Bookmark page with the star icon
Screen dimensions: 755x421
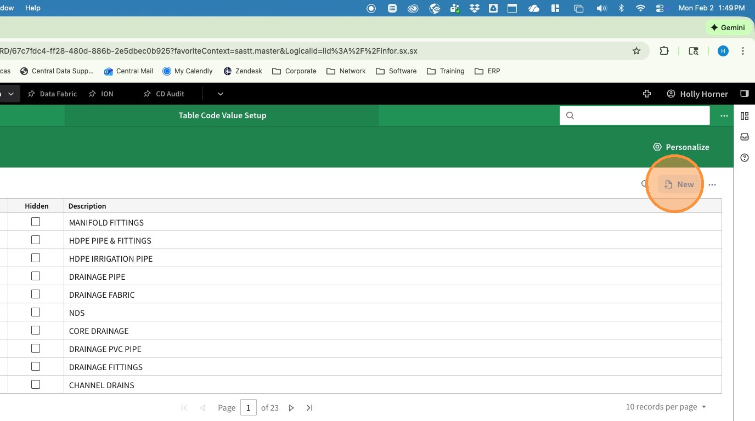coord(636,51)
